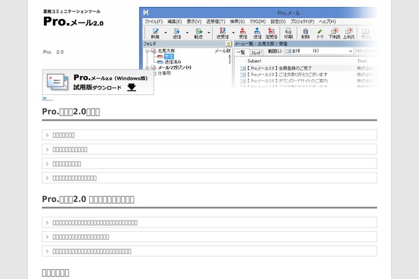Viewport: 419px width, 279px height.
Task: Collapse the 北見太郎 account tree node
Action: 147,51
